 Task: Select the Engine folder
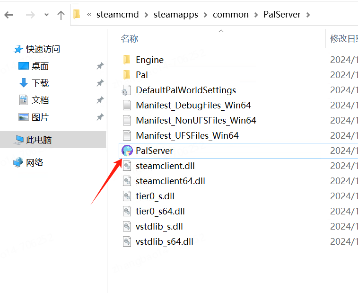149,60
